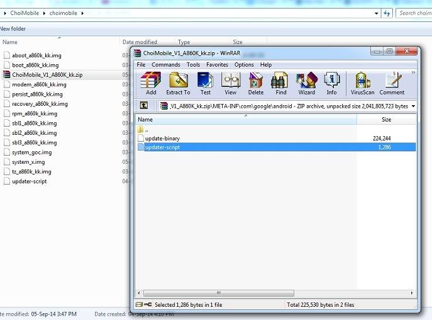Run VirusScan on the archive

click(x=362, y=83)
